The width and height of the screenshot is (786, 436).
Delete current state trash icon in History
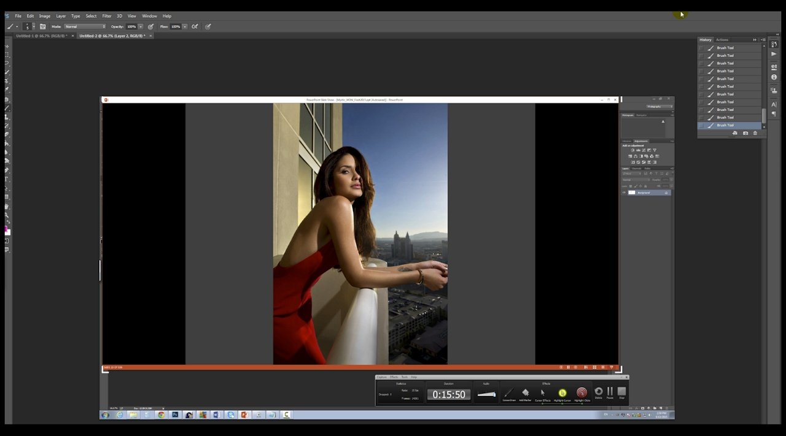755,133
